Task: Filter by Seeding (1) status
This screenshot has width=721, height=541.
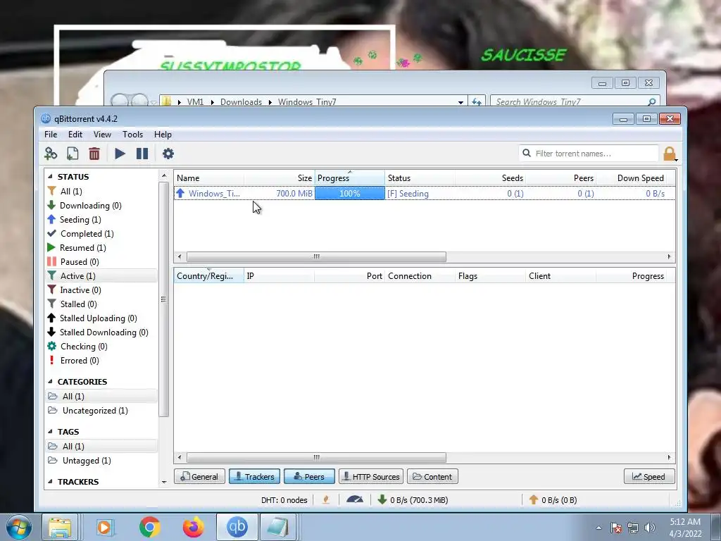Action: pyautogui.click(x=101, y=220)
